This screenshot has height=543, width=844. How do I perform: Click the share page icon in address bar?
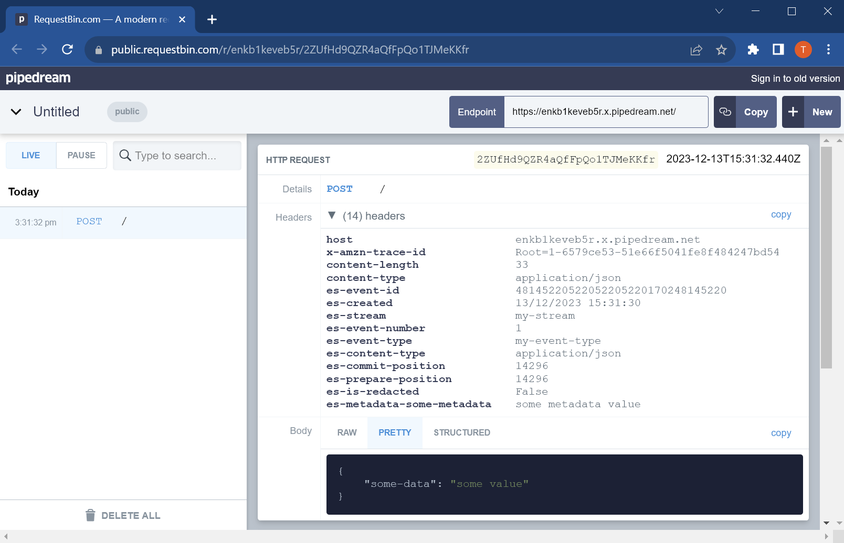(x=696, y=50)
